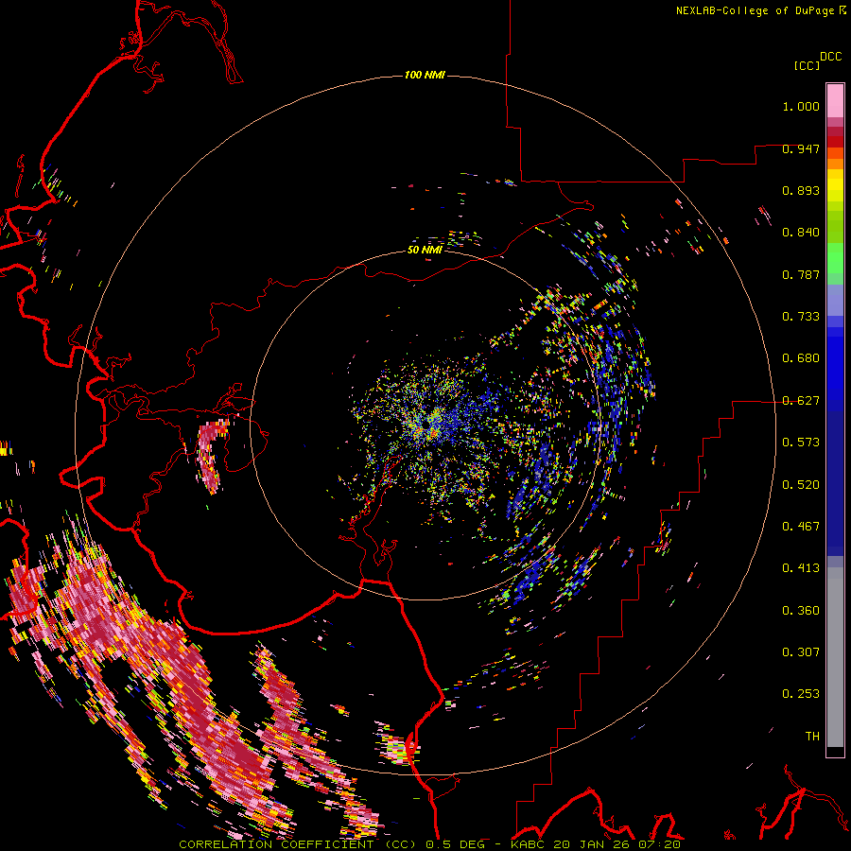The height and width of the screenshot is (851, 851).
Task: Pick the black segment at color bar bottom
Action: [x=835, y=751]
